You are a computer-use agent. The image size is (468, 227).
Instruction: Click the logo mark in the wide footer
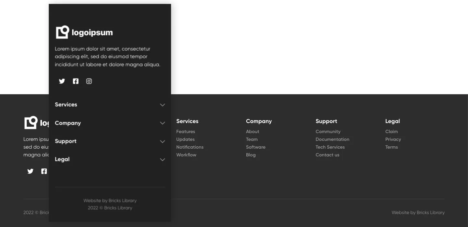click(x=31, y=123)
